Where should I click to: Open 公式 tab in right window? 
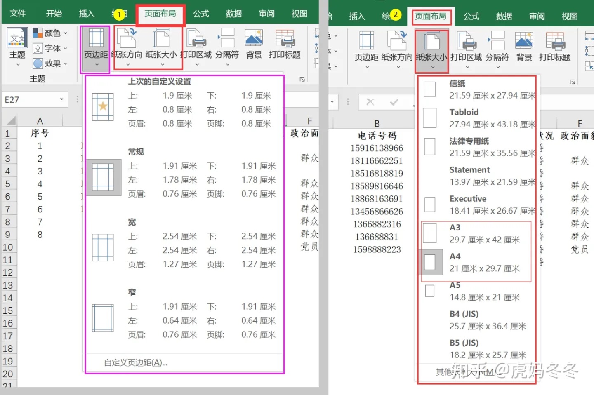click(x=471, y=16)
